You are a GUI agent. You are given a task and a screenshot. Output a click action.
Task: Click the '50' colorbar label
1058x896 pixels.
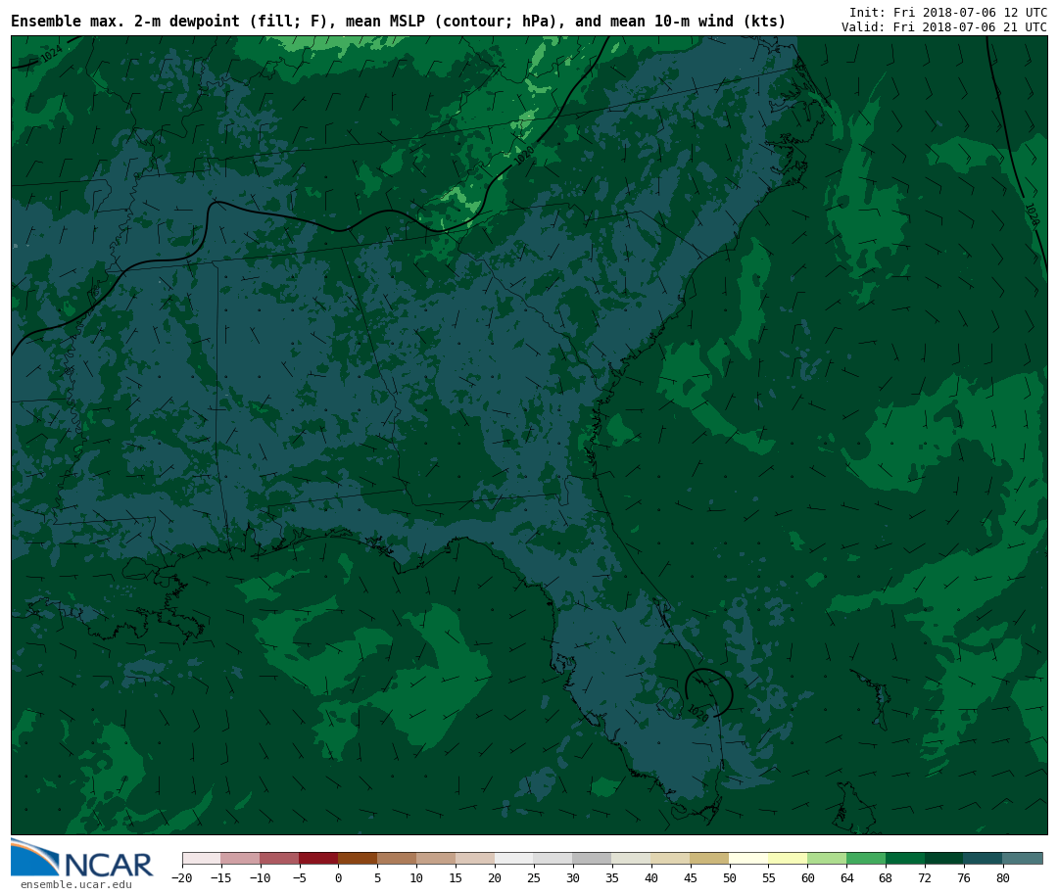pyautogui.click(x=730, y=877)
